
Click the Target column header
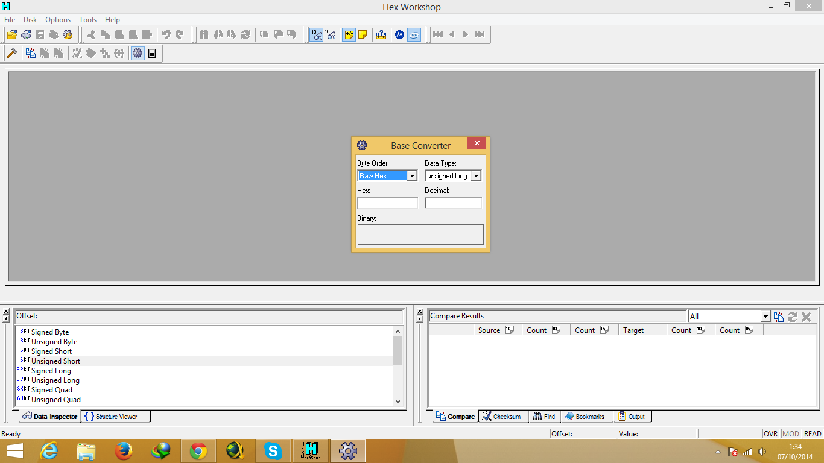click(x=642, y=330)
